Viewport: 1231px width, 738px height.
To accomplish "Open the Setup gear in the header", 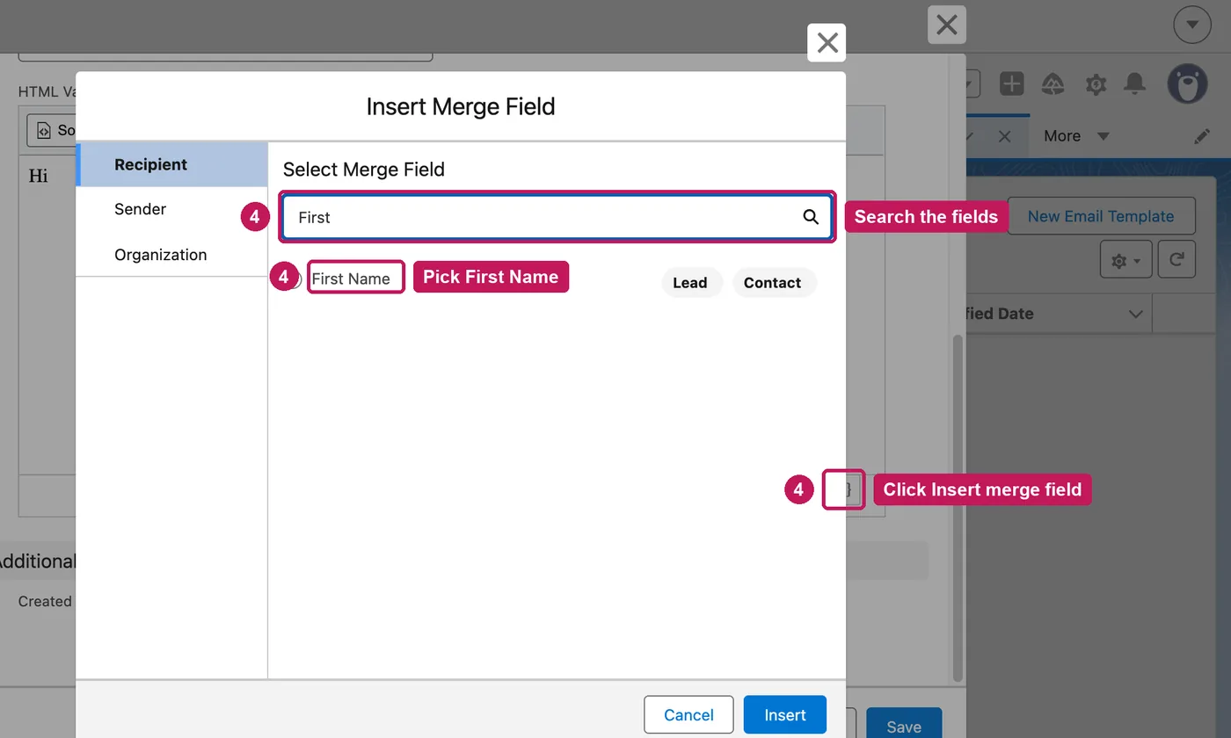I will click(1096, 84).
